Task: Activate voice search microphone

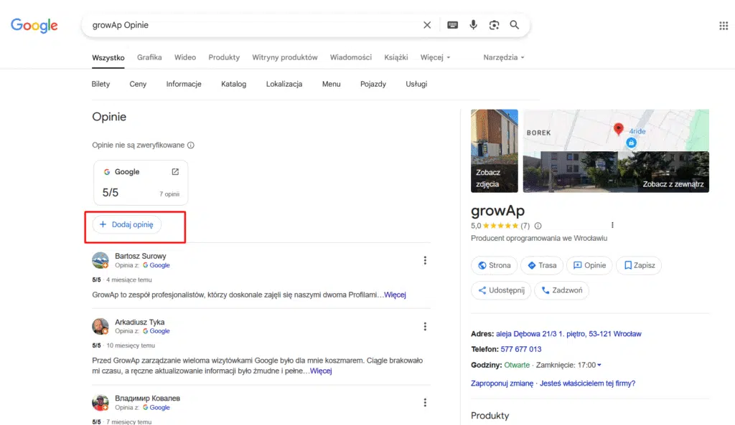Action: (473, 24)
